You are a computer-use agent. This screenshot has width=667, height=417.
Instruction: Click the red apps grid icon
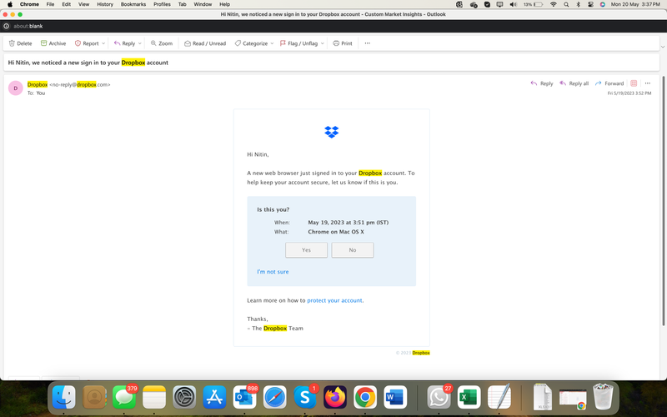634,83
